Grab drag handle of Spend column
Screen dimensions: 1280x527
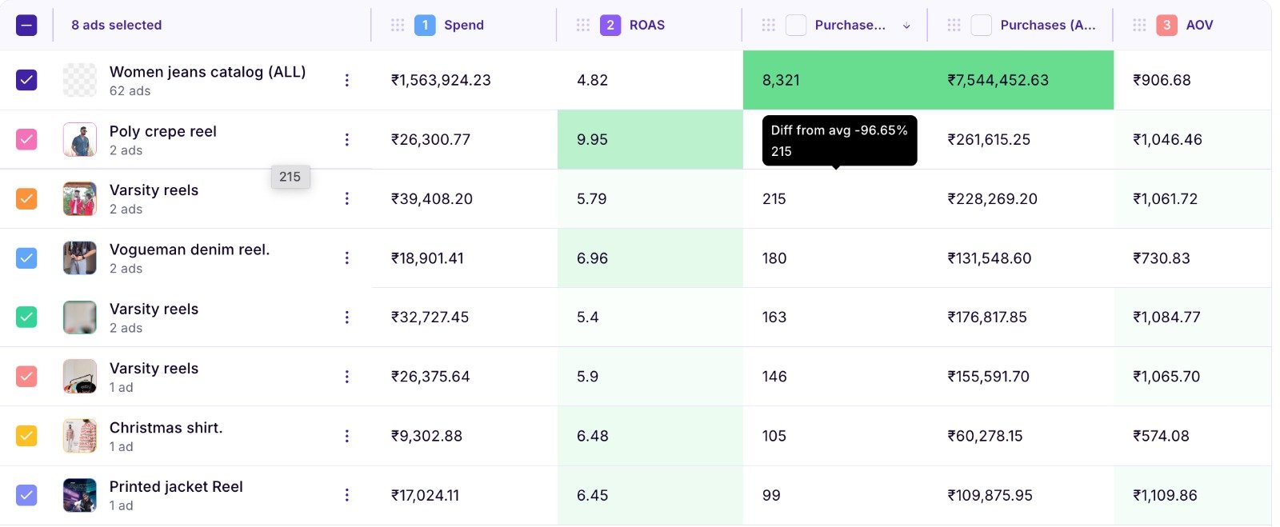[x=398, y=26]
